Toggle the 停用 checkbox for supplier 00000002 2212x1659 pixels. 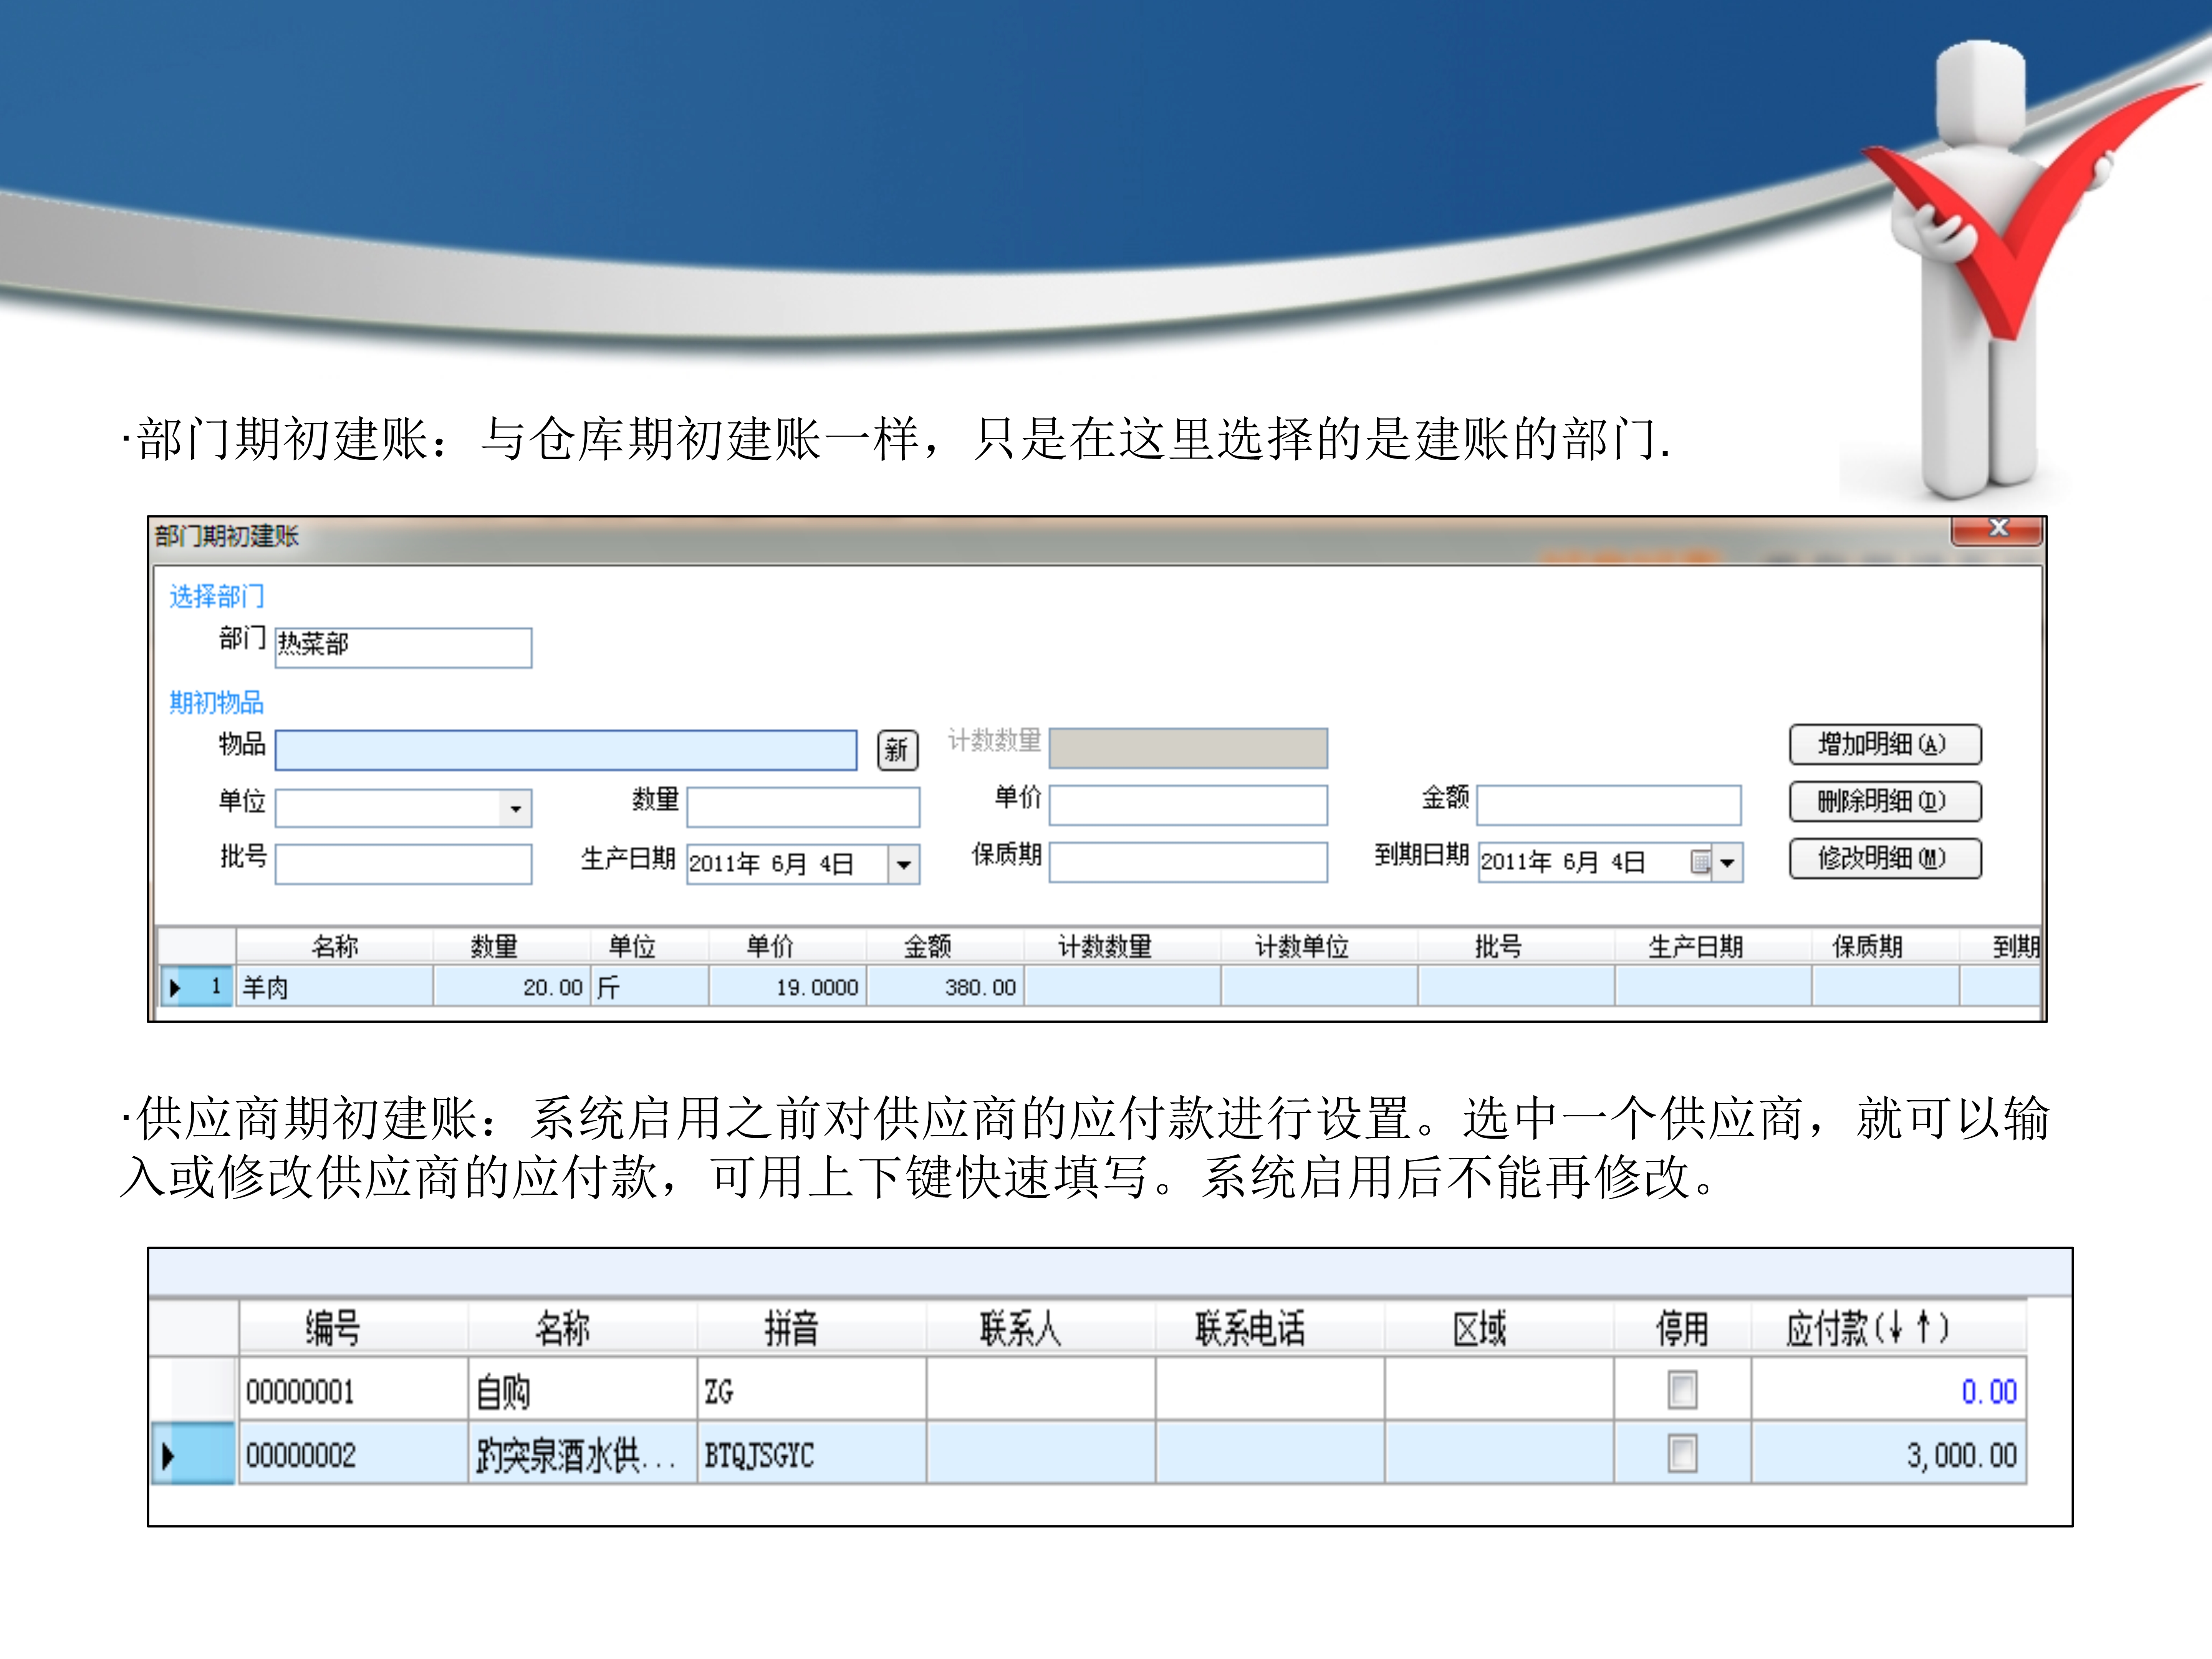(1682, 1453)
